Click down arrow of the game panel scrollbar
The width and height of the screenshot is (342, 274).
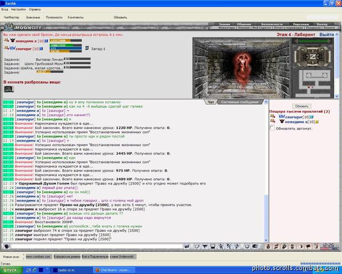(x=337, y=96)
